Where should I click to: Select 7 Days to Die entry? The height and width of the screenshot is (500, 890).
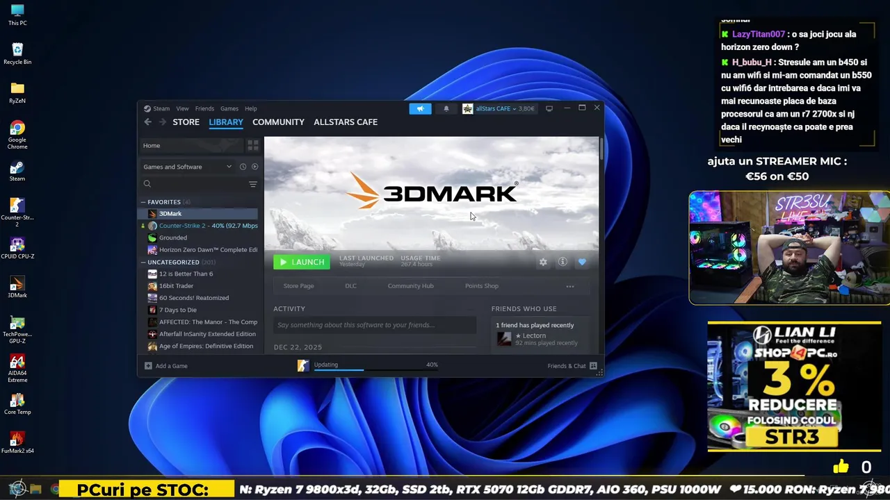(x=199, y=310)
